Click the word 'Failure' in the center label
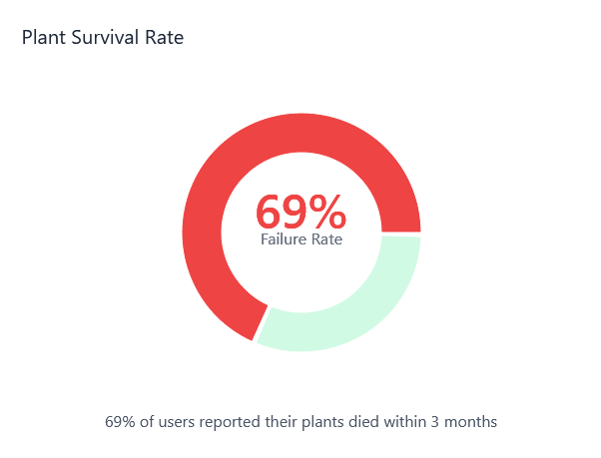The width and height of the screenshot is (601, 458). [x=283, y=239]
